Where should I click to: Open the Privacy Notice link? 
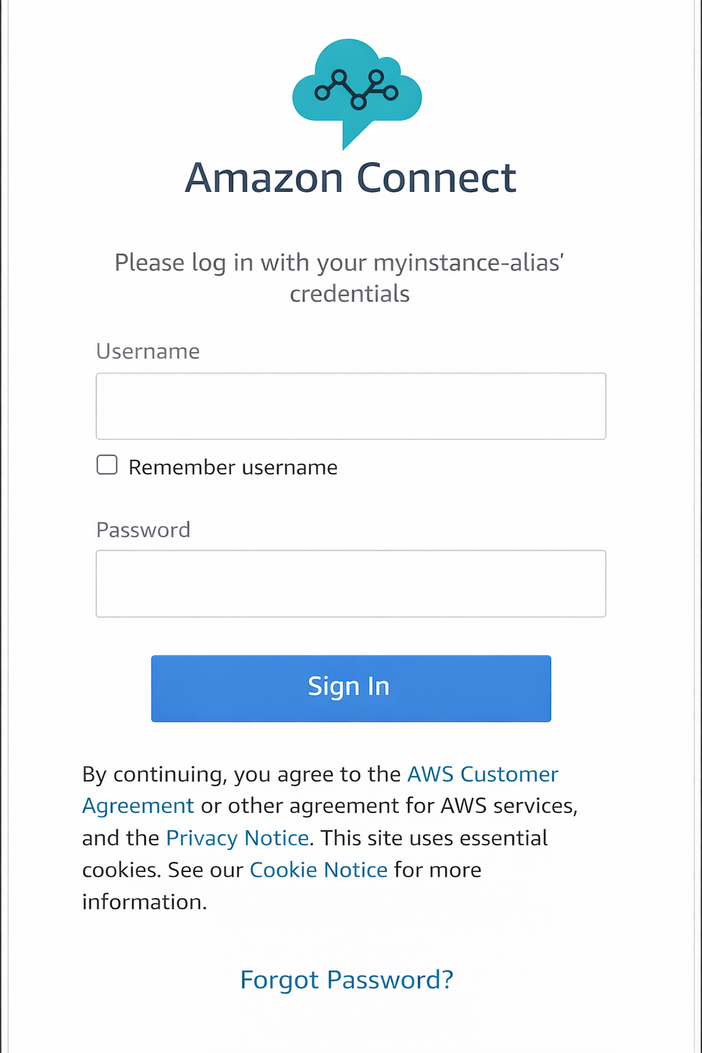[237, 838]
